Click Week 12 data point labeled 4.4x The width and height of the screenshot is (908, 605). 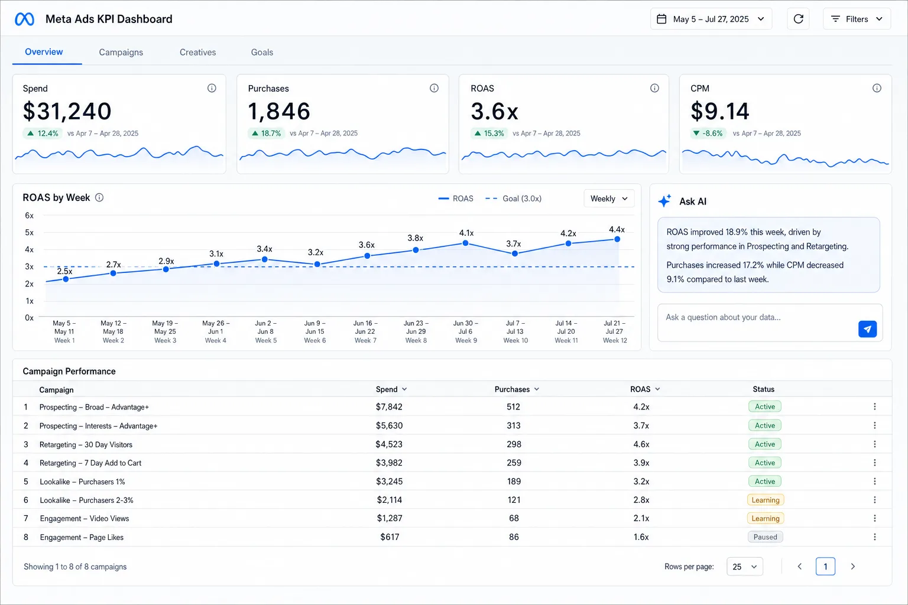coord(617,239)
